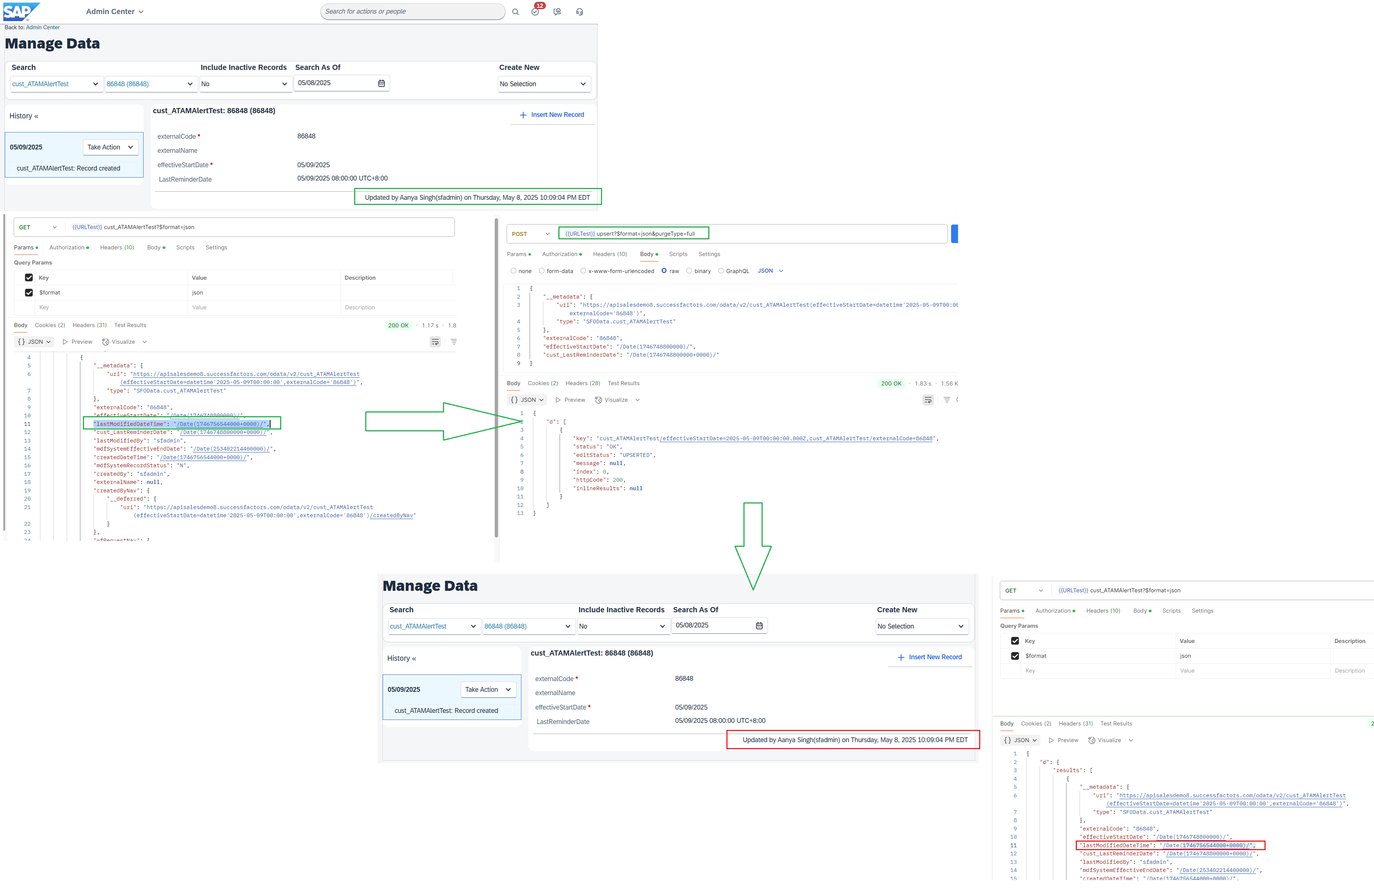Focus the Search for actions or people field
This screenshot has height=889, width=1374.
[412, 11]
